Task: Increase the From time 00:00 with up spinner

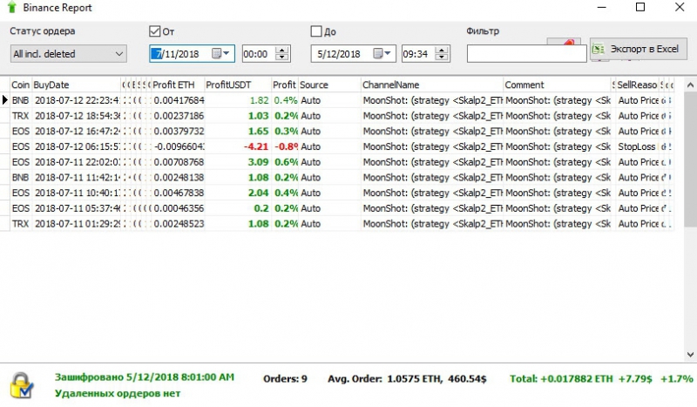Action: (281, 50)
